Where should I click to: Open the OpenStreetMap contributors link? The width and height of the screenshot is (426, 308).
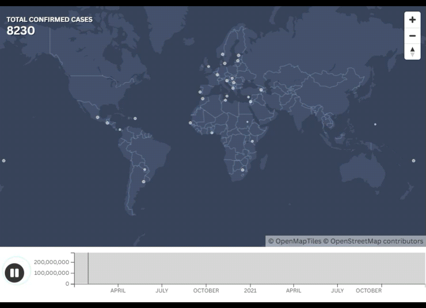(x=373, y=241)
